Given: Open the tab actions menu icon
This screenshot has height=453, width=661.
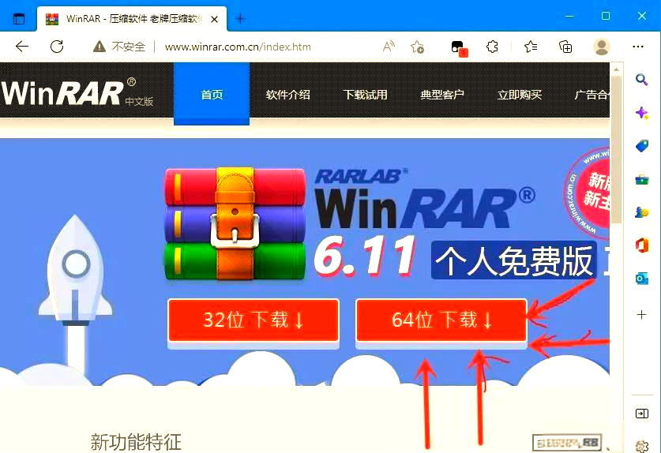Looking at the screenshot, I should (x=19, y=19).
